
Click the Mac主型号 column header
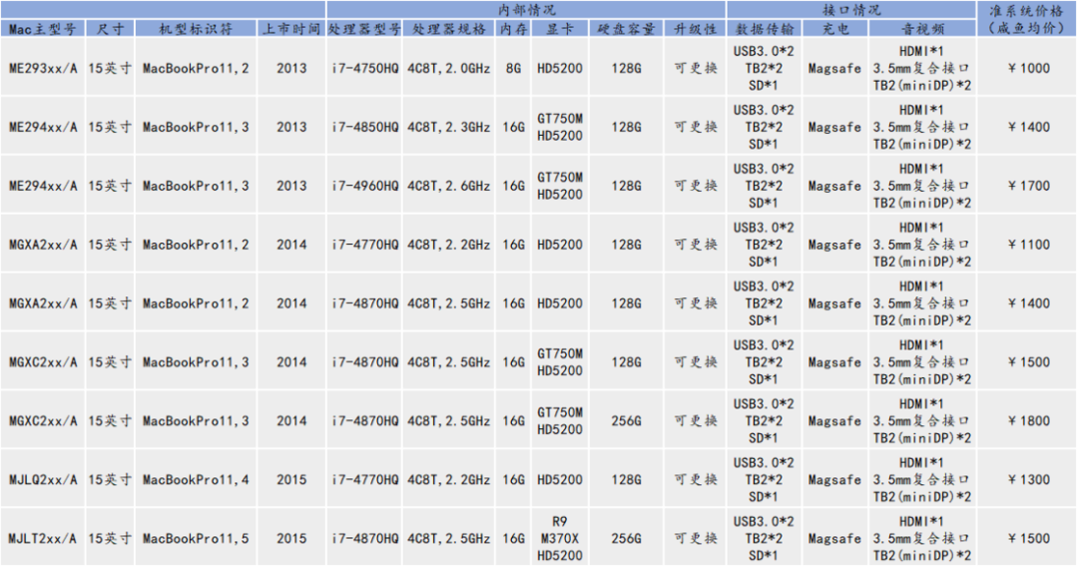[x=43, y=29]
